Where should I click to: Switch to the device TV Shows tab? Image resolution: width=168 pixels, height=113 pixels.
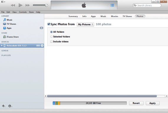(127, 16)
